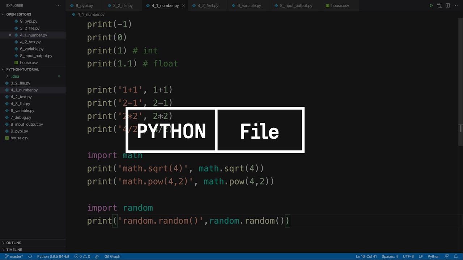Switch to the house.csv tab
The width and height of the screenshot is (463, 260).
(340, 6)
